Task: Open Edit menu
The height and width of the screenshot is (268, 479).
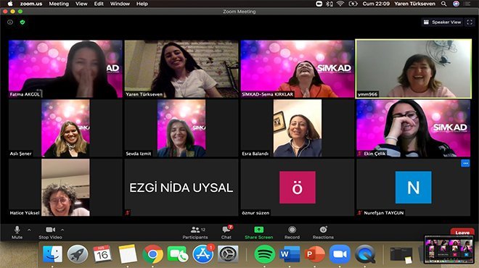Action: (x=99, y=4)
